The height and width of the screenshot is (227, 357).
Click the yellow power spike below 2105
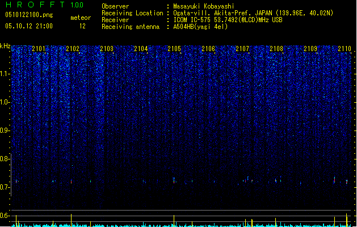pyautogui.click(x=174, y=220)
